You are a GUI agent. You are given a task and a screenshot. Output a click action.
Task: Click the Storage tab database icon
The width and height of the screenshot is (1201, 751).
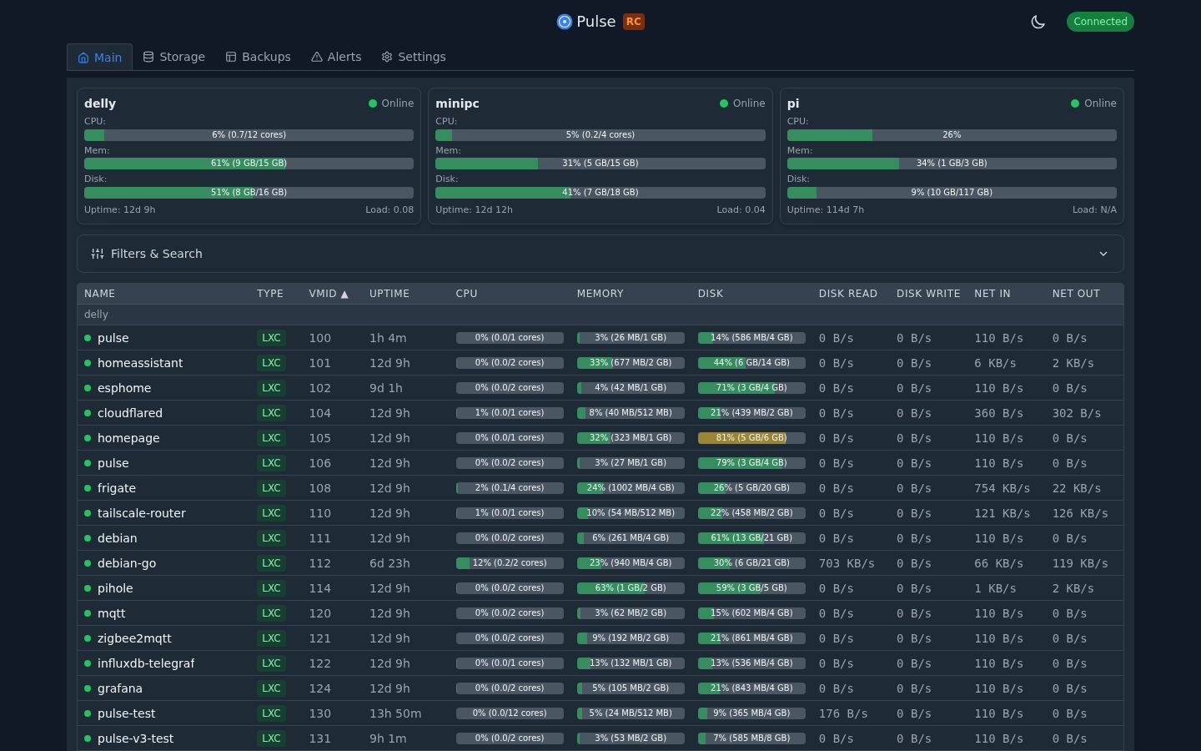coord(148,57)
